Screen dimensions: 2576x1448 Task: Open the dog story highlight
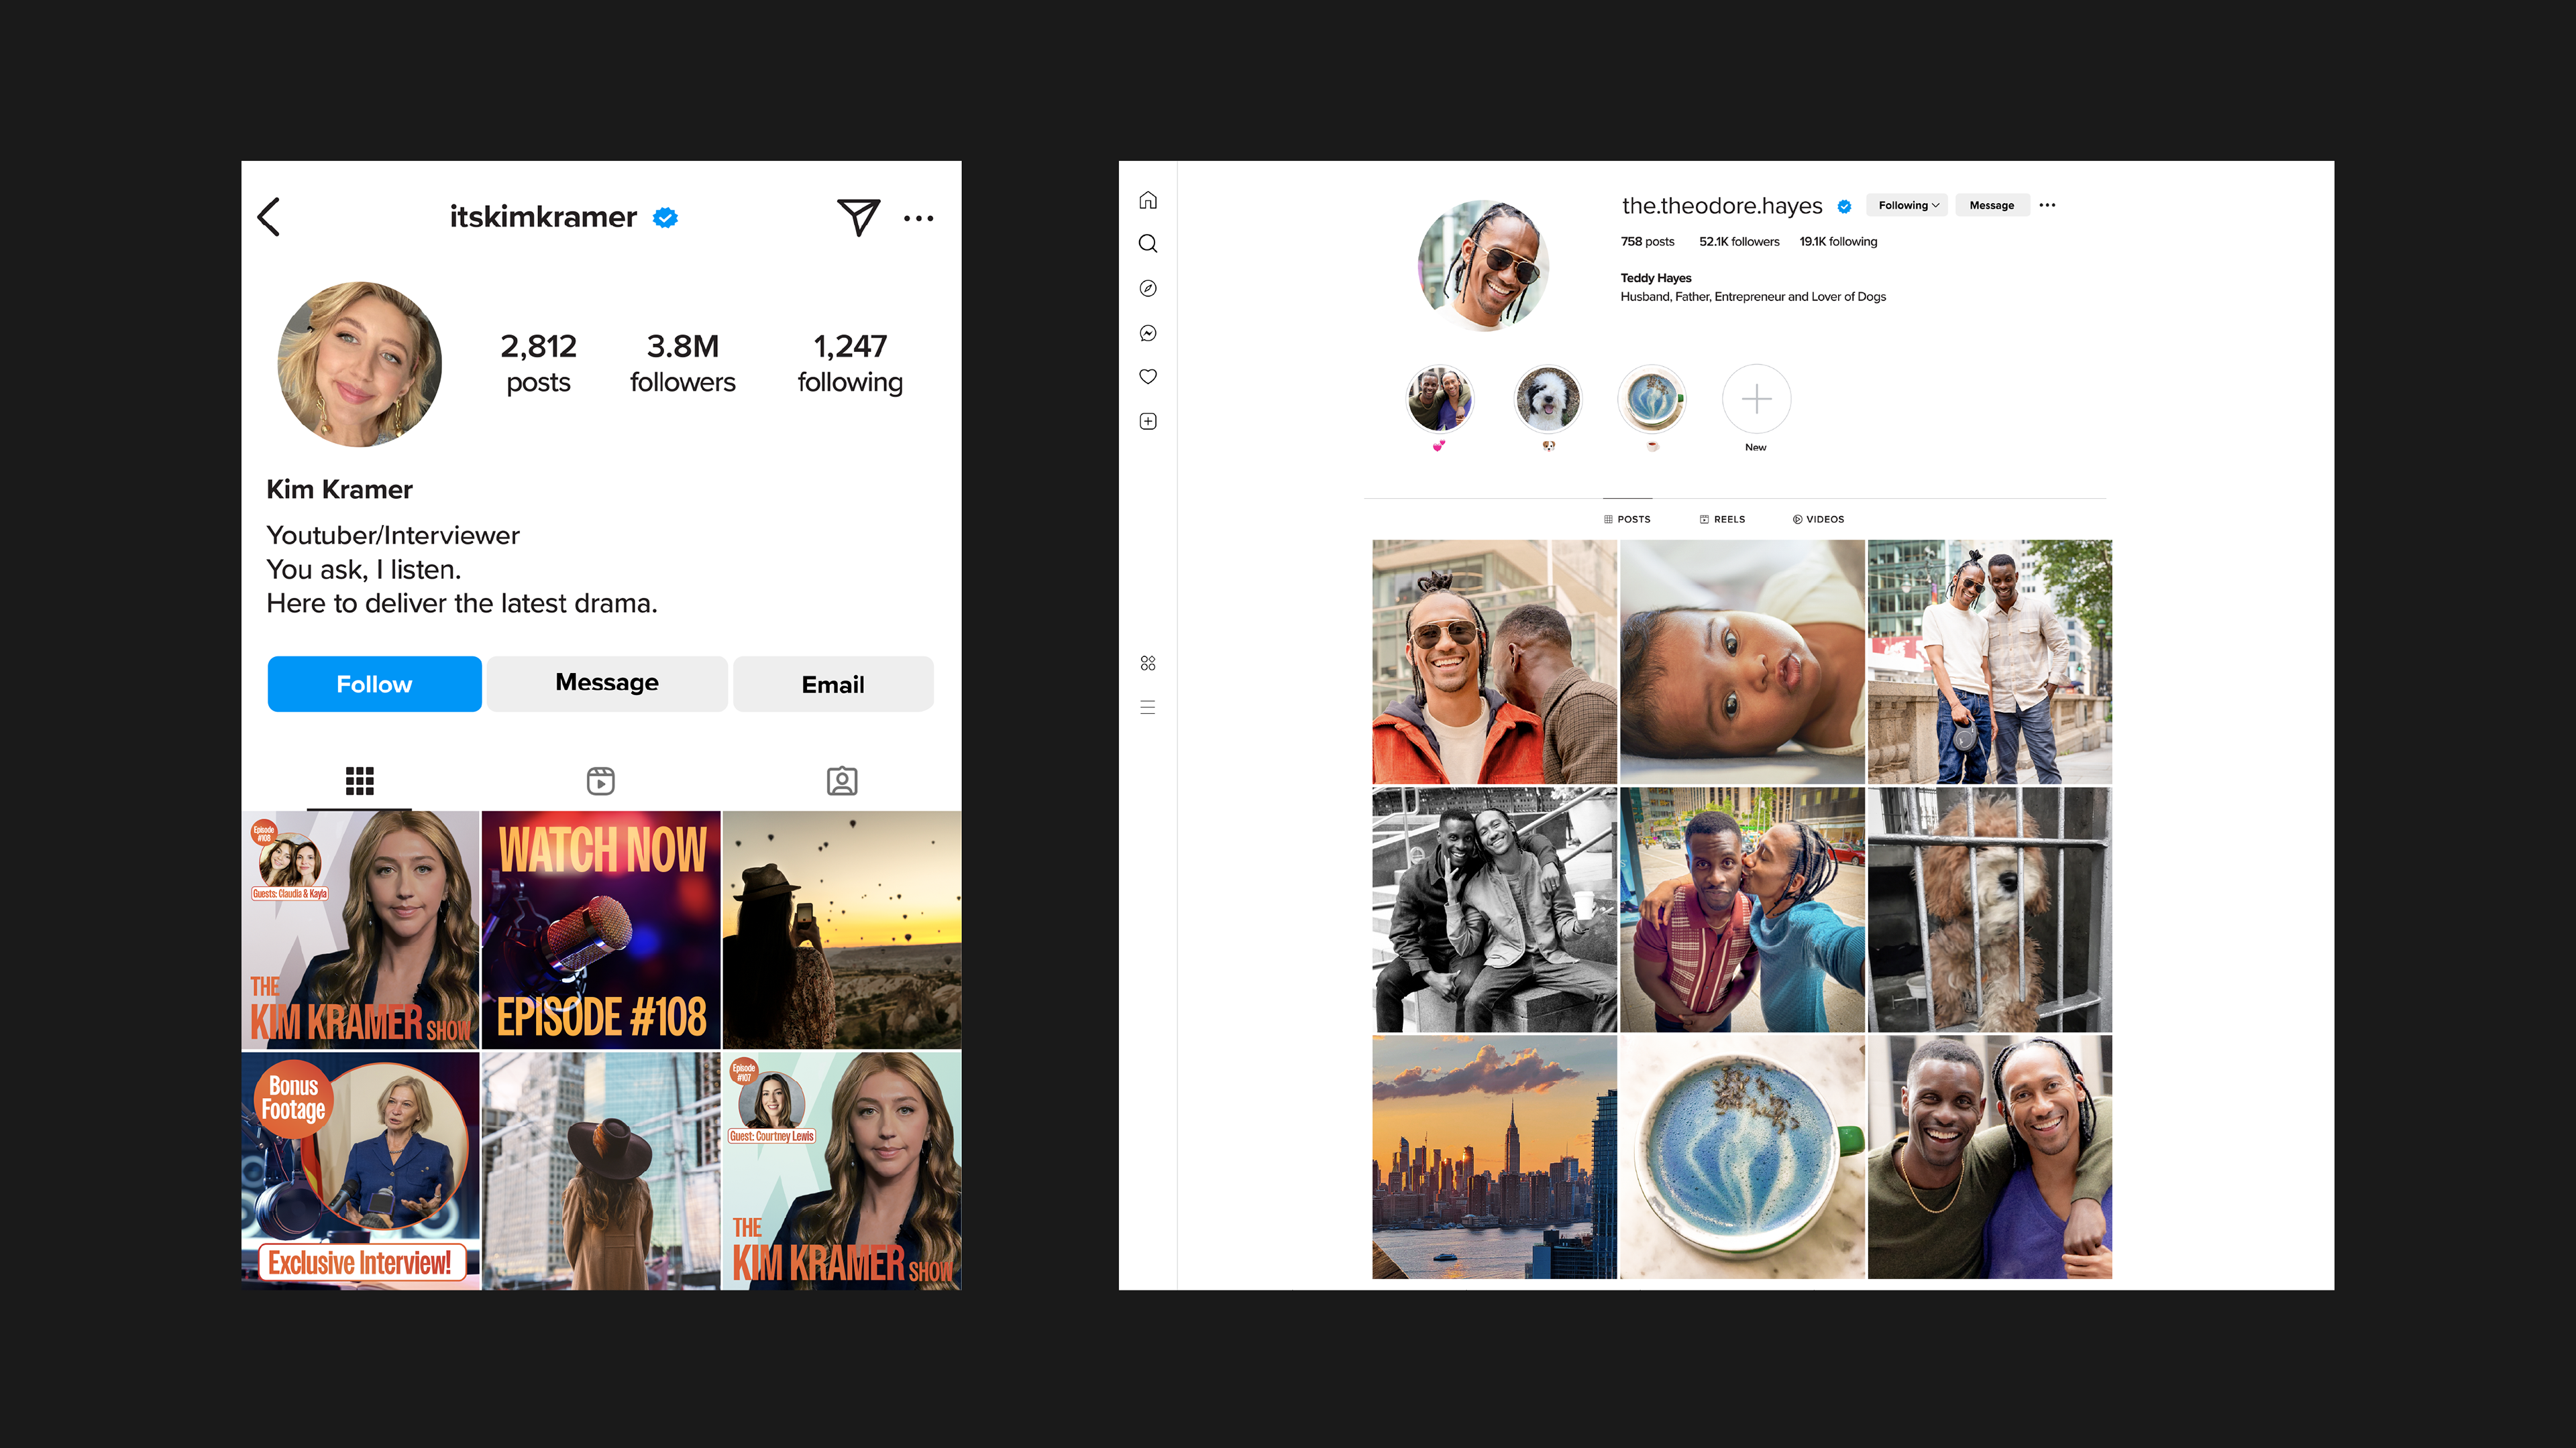coord(1548,400)
